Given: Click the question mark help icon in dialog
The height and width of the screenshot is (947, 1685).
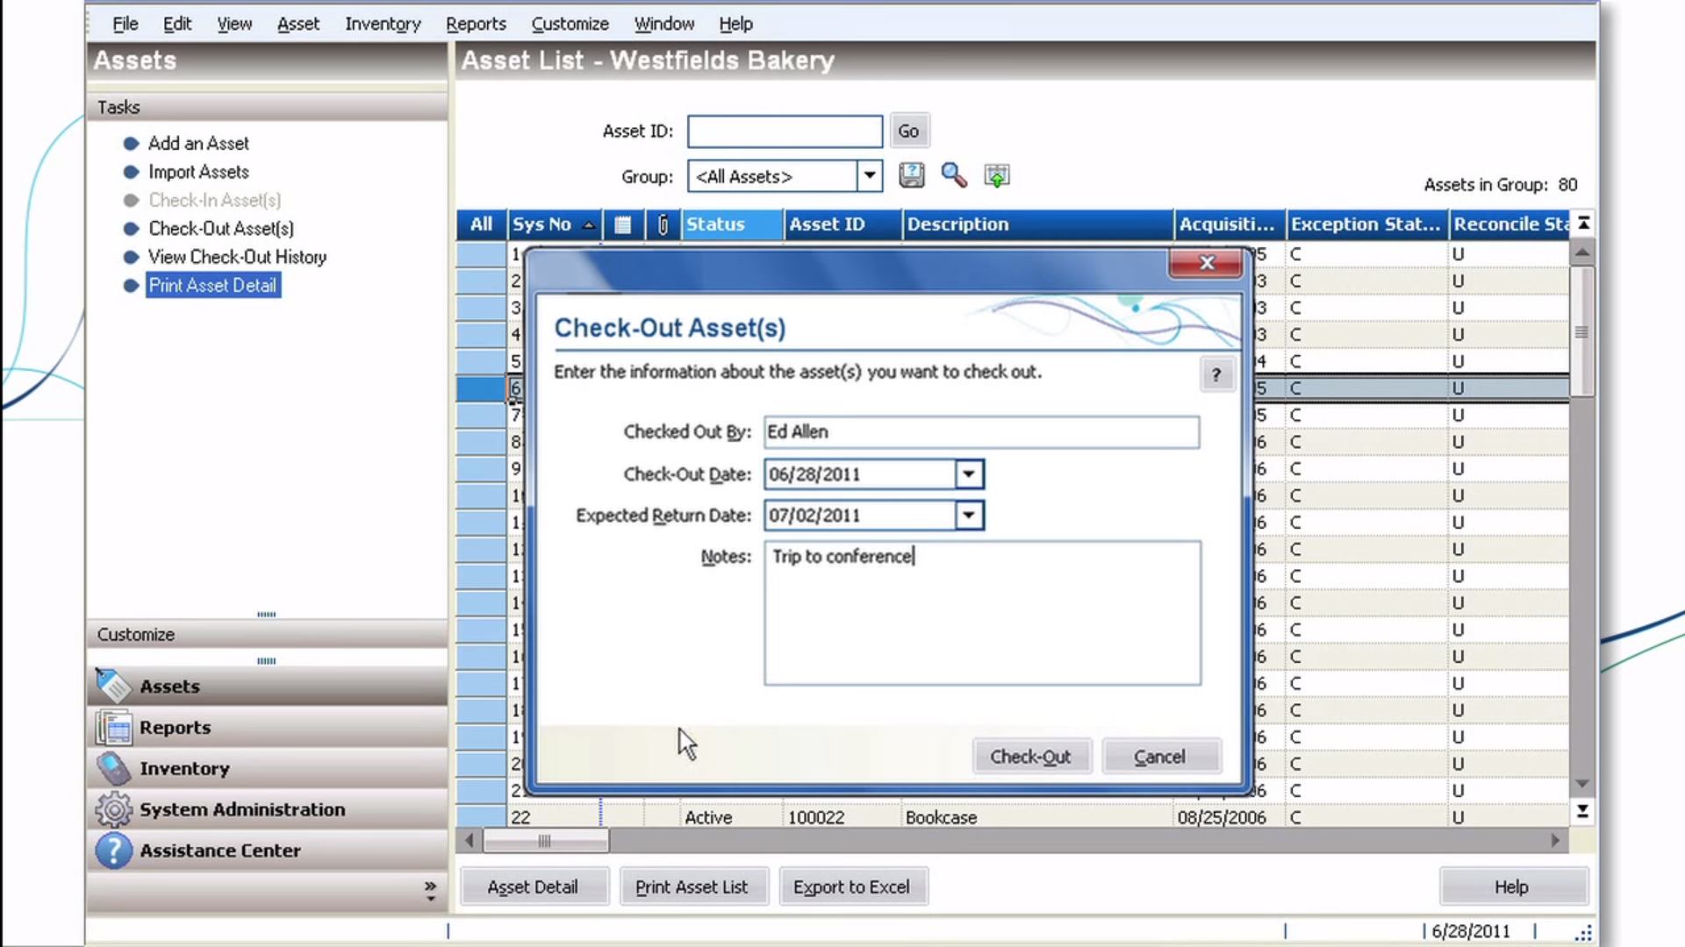Looking at the screenshot, I should pos(1215,375).
